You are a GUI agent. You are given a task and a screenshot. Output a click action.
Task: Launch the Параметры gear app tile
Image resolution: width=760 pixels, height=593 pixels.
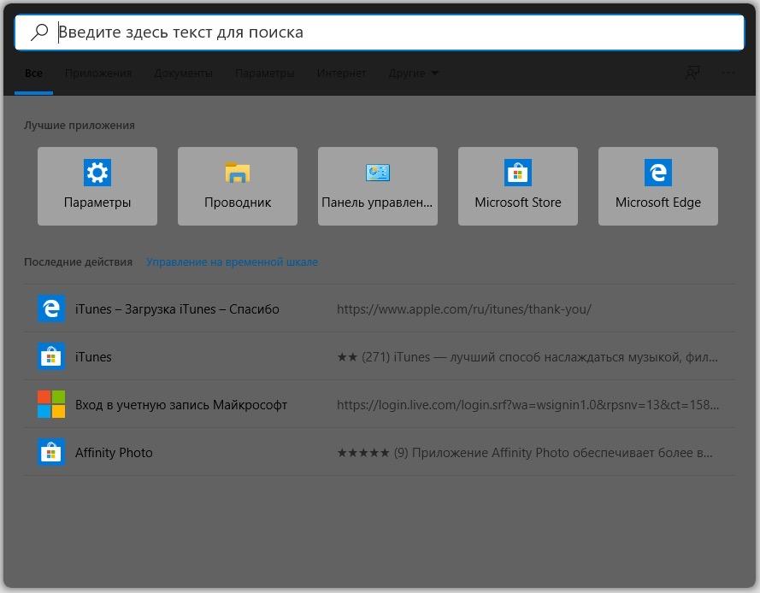(97, 186)
